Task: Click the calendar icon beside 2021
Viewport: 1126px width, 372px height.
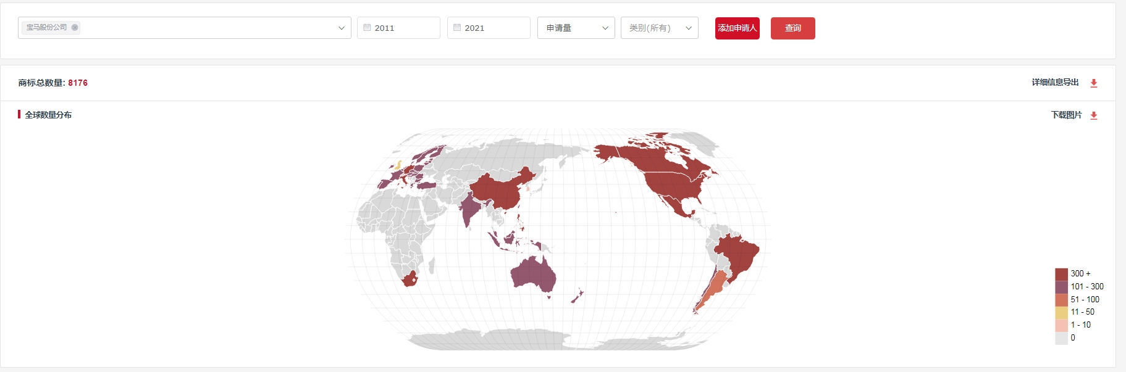Action: (x=457, y=28)
